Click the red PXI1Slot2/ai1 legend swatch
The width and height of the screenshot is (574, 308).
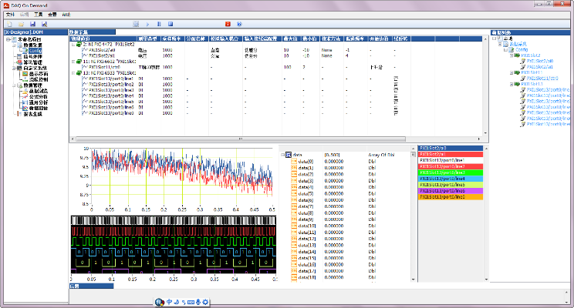click(451, 154)
